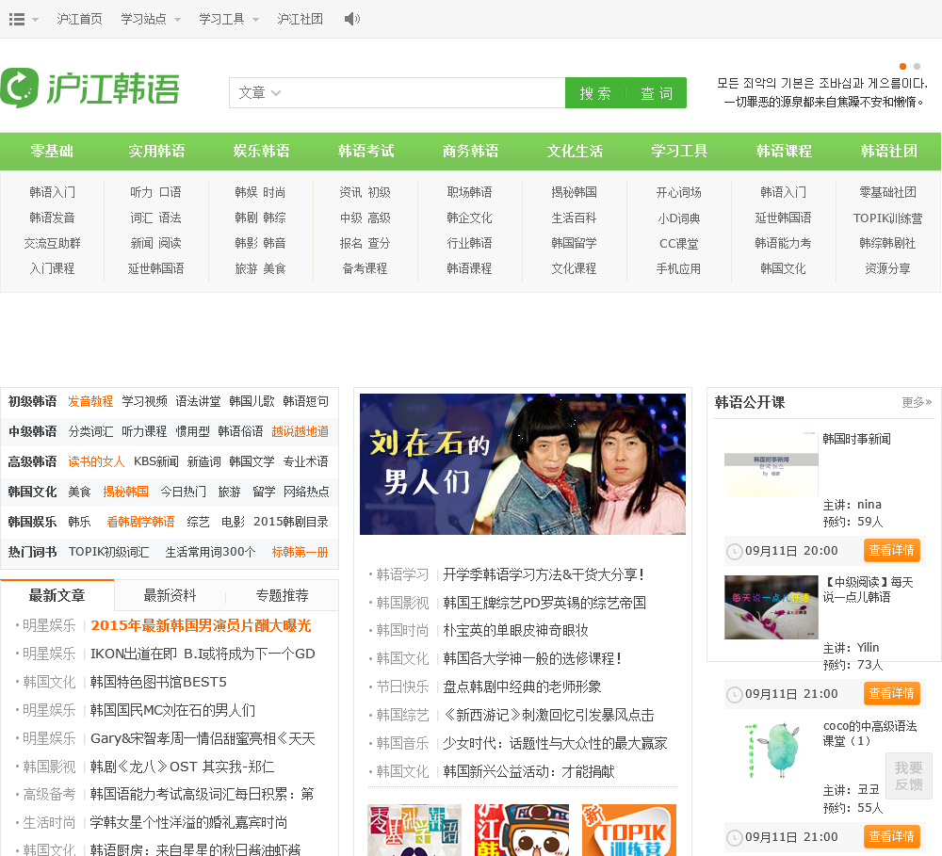
Task: Open article 少女时代：话题性与大众性的最大赢家
Action: pyautogui.click(x=555, y=743)
